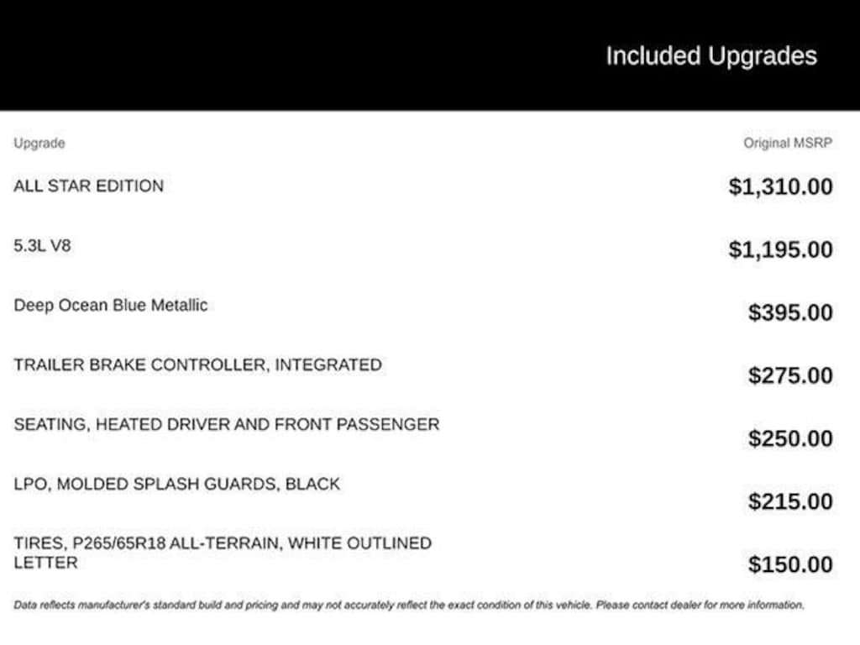
Task: Click the $1,195.00 MSRP value
Action: (x=780, y=249)
